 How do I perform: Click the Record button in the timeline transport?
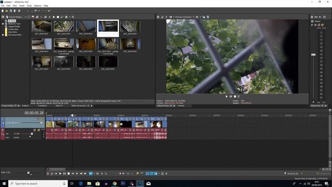(48, 173)
